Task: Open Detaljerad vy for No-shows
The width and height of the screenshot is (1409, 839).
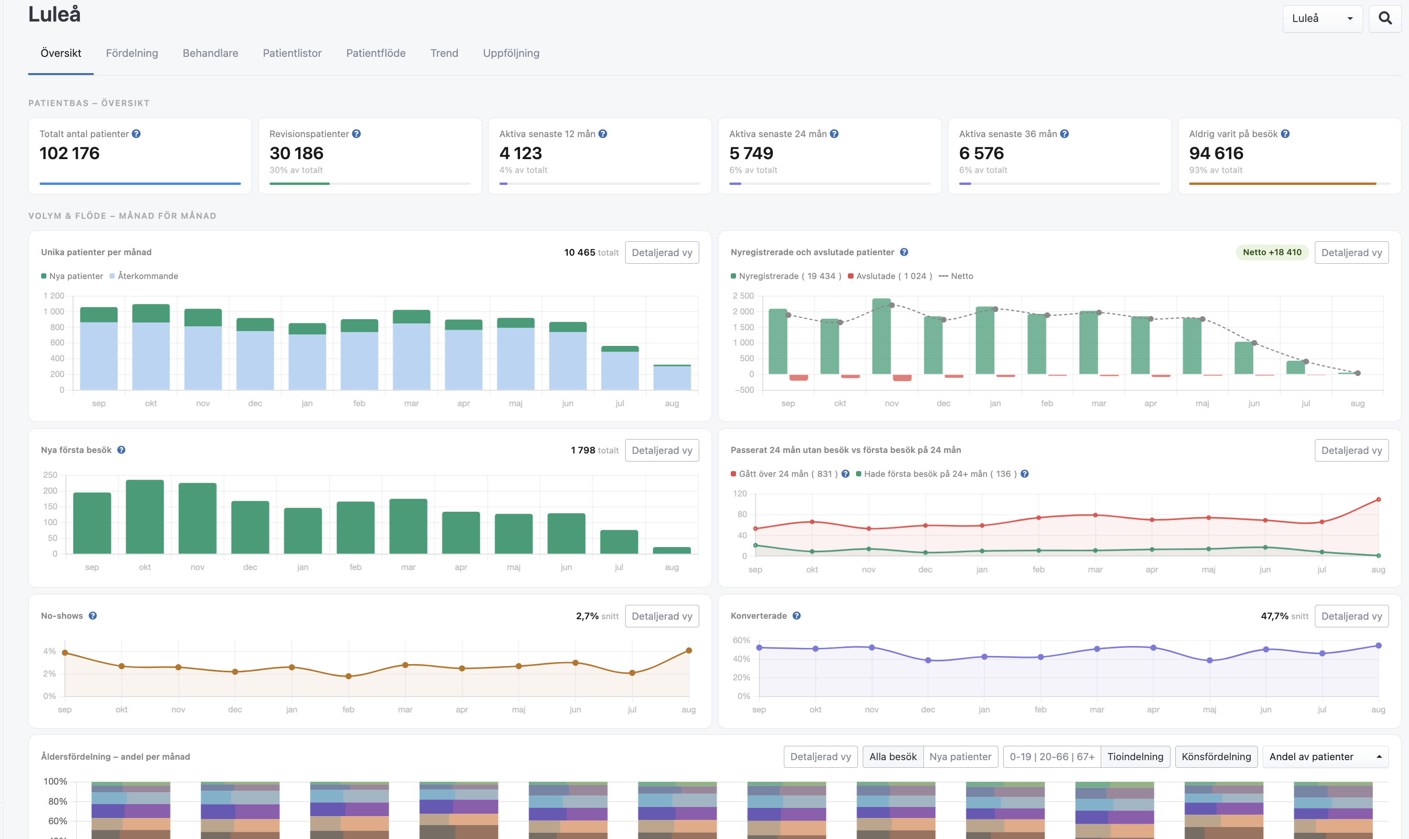Action: [x=662, y=616]
